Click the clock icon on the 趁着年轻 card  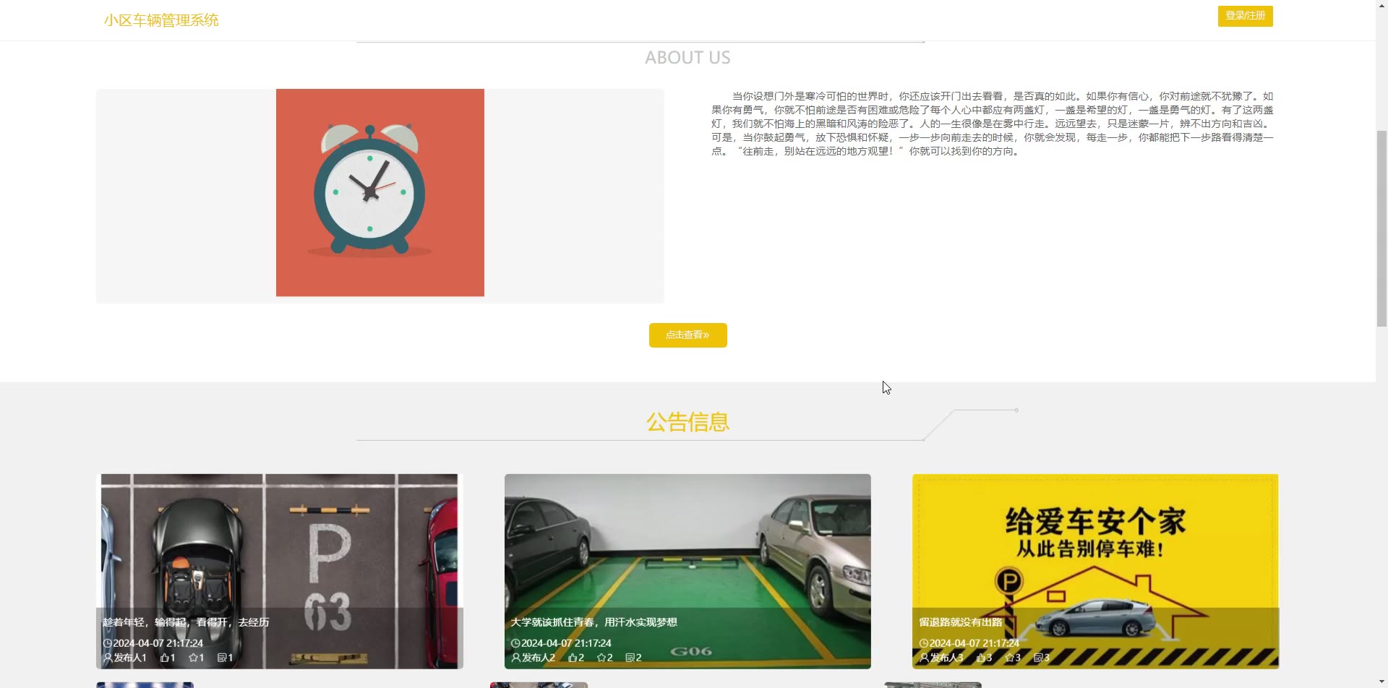click(x=108, y=643)
